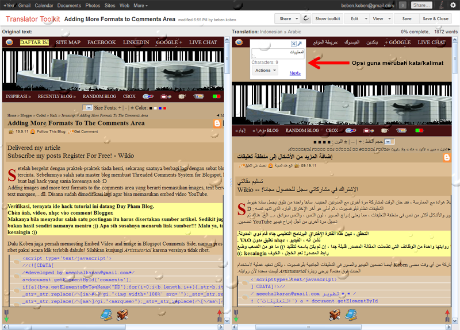Open Google account settings gear
Screen dimensions: 460x330
(x=453, y=5)
